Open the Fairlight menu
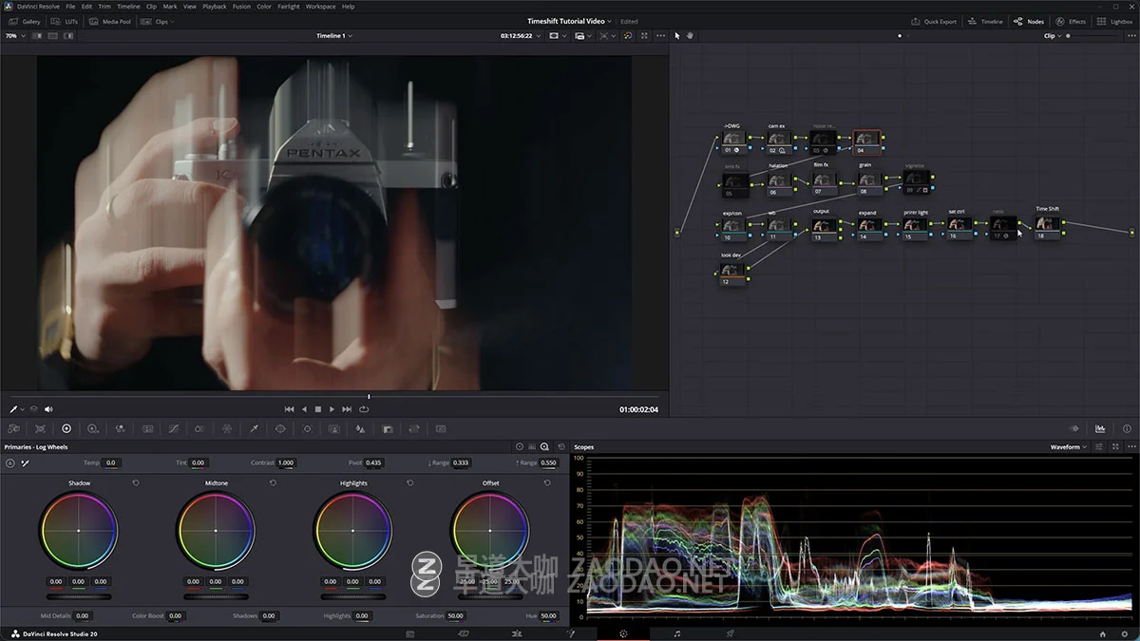This screenshot has height=641, width=1140. tap(289, 6)
